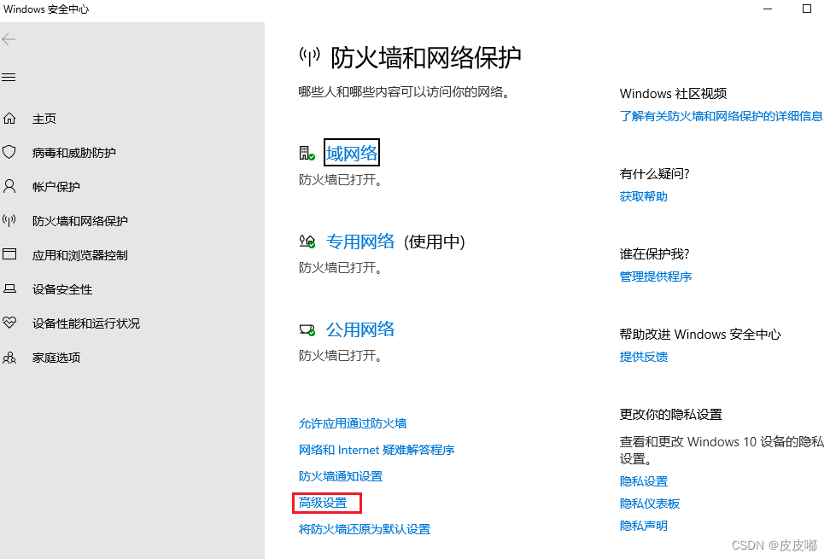
Task: Open 病毒和威胁防护 section
Action: click(74, 153)
